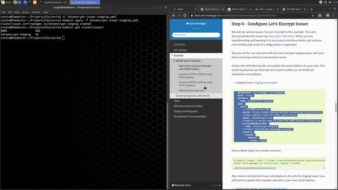338x190 pixels.
Task: Close the What's My IP tab
Action: [x=250, y=9]
